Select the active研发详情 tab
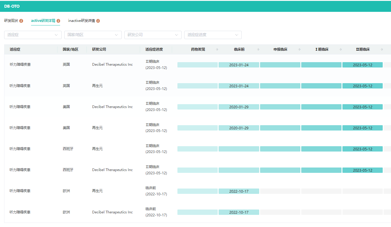Screen dimensions: 391x227 click(43, 21)
